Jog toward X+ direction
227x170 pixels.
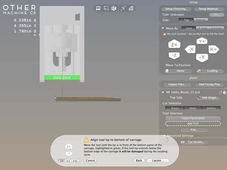click(214, 49)
